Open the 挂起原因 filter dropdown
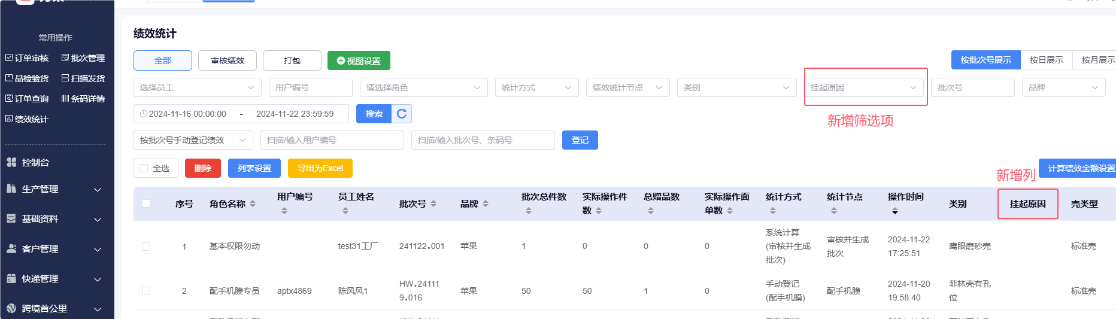Image resolution: width=1116 pixels, height=319 pixels. click(x=864, y=87)
